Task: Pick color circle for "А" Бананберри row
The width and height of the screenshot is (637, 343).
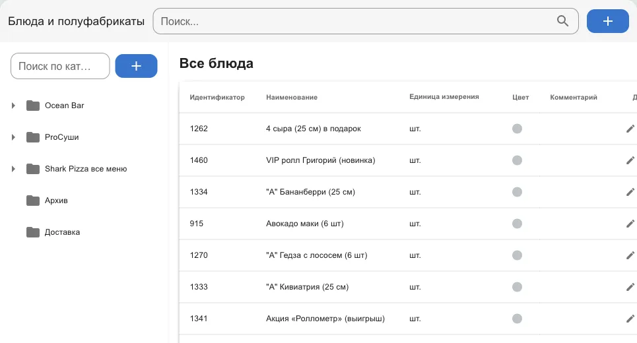Action: click(517, 192)
